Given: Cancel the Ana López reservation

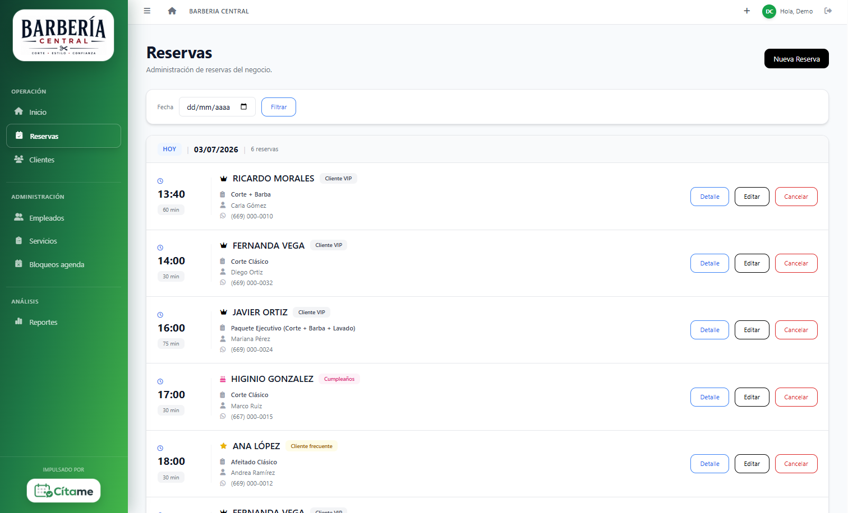Looking at the screenshot, I should click(796, 464).
